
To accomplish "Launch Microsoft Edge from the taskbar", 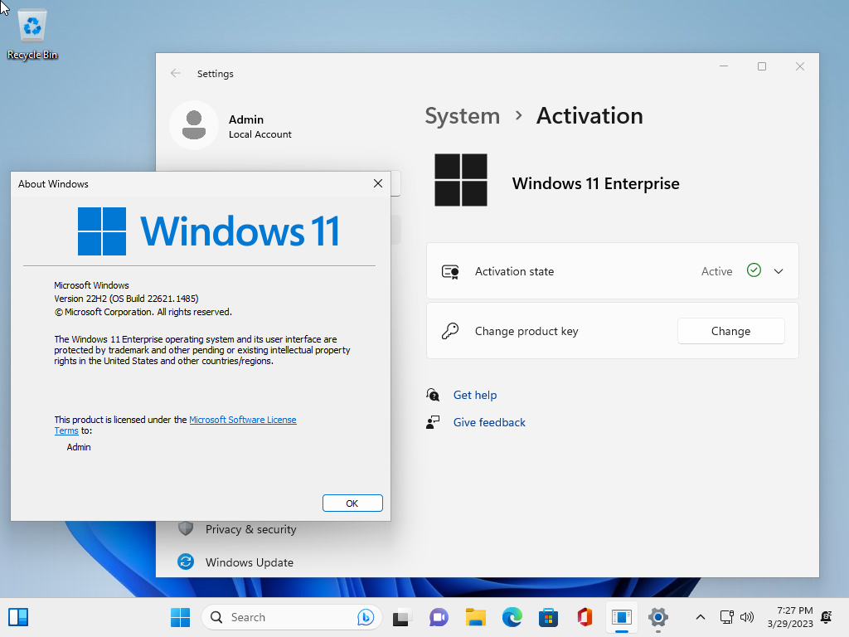I will [x=512, y=617].
